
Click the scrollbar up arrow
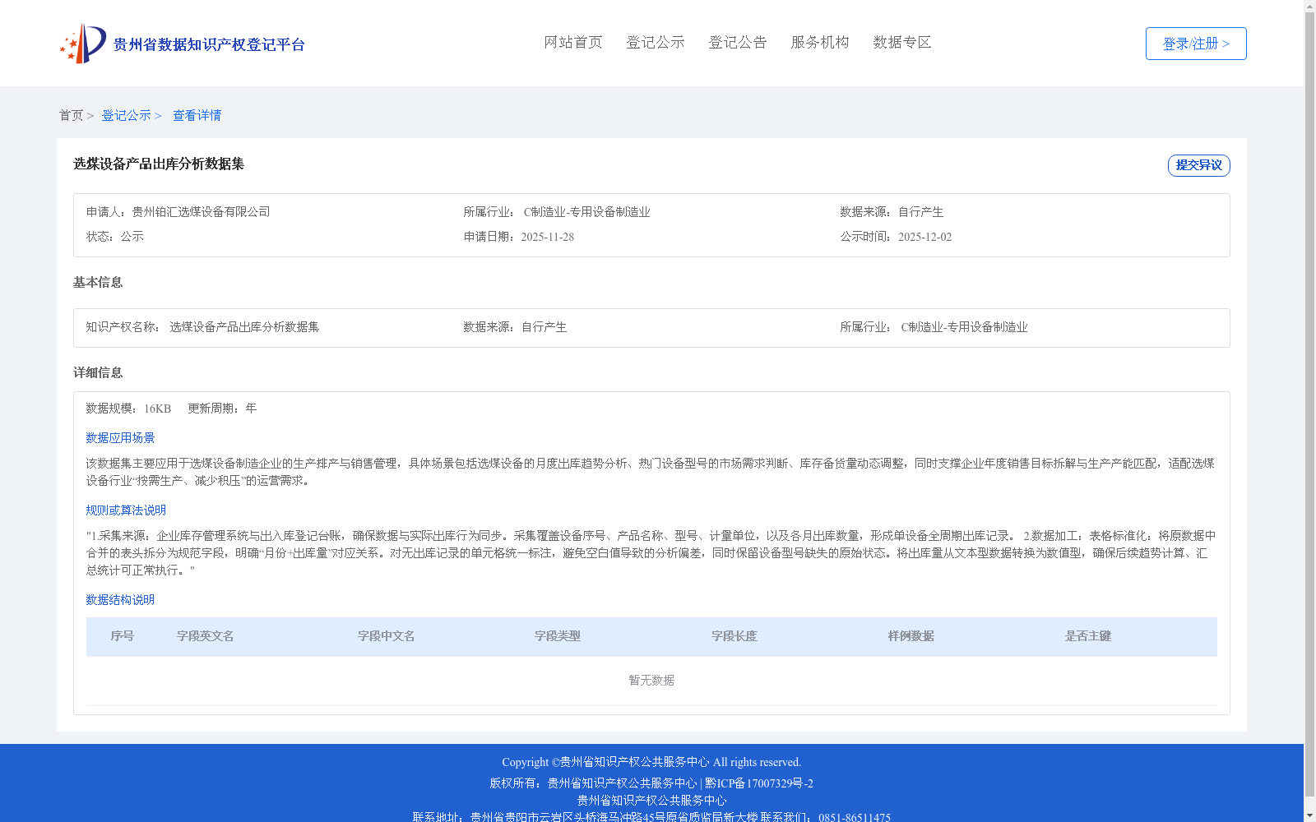(x=1309, y=6)
